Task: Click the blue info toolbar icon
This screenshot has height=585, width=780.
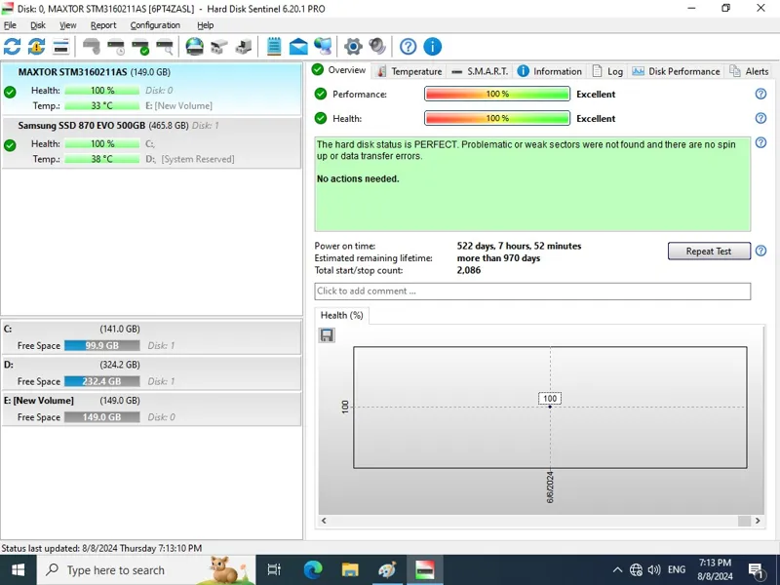Action: pyautogui.click(x=432, y=47)
